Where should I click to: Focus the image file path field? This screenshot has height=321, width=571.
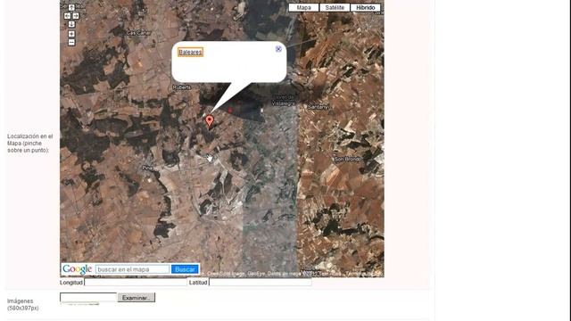pyautogui.click(x=88, y=297)
